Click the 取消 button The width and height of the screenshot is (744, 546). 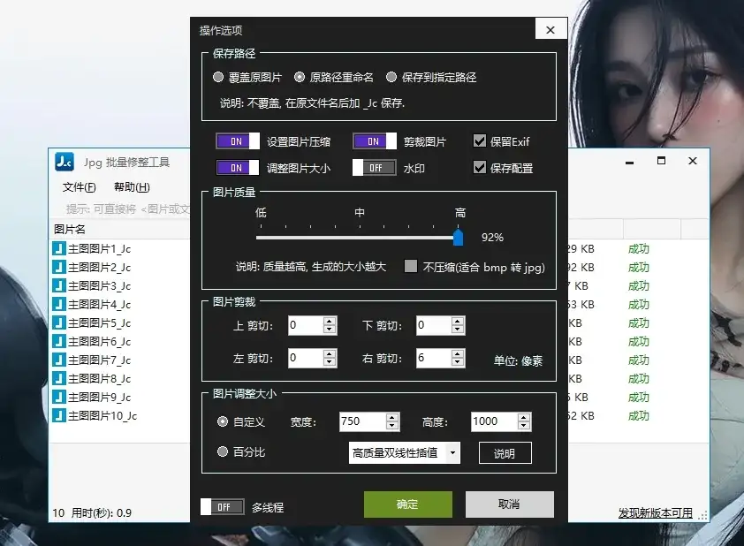509,504
